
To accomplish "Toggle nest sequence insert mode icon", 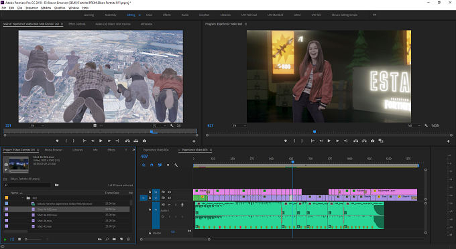I will coord(144,165).
